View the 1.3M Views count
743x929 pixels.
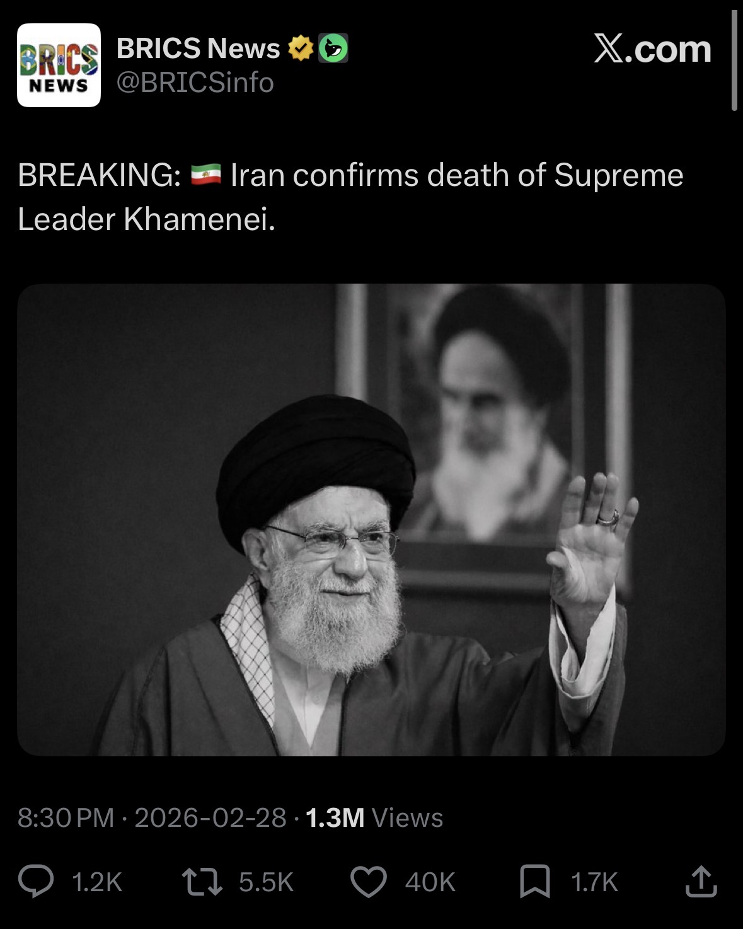pos(374,817)
